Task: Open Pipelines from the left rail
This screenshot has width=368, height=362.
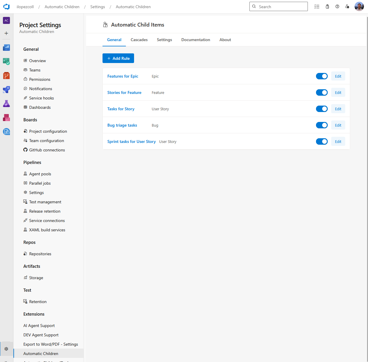Action: tap(6, 90)
